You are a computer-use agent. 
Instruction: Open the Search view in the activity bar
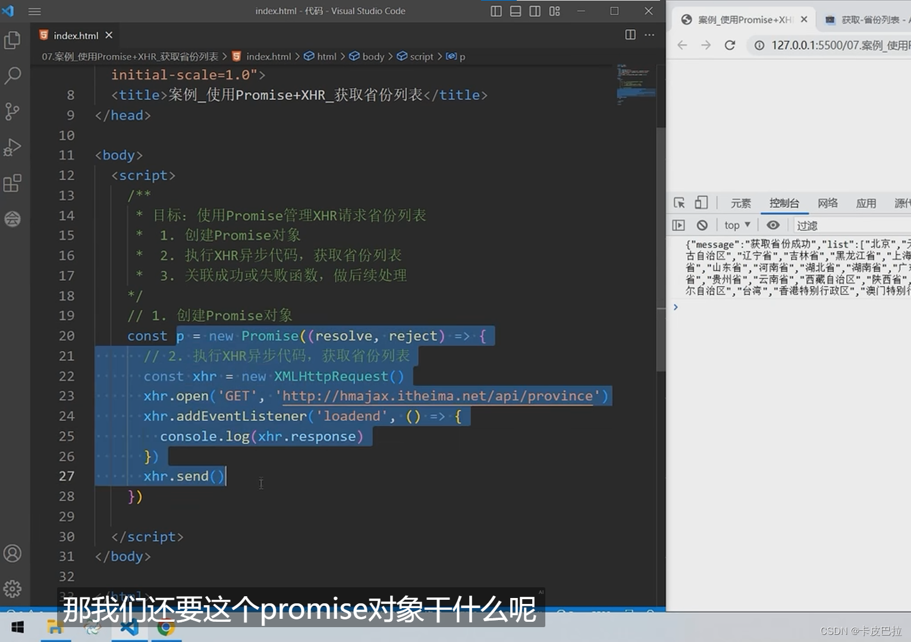[12, 75]
